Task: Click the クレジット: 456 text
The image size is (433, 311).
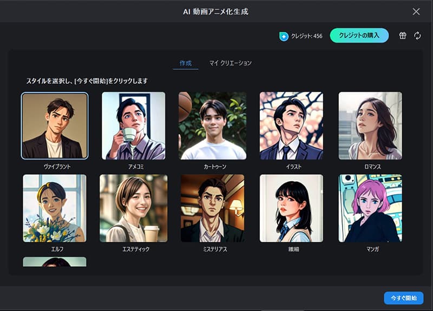Action: pyautogui.click(x=307, y=36)
